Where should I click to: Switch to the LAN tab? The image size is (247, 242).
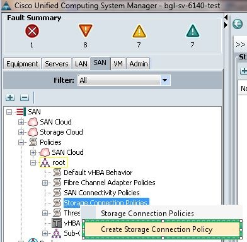(x=81, y=64)
